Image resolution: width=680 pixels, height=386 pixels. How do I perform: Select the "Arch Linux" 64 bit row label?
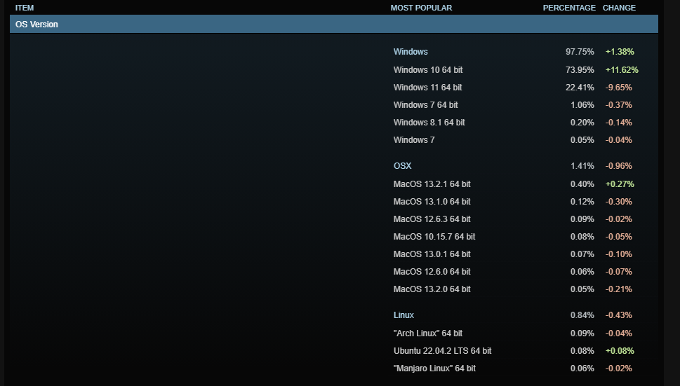pyautogui.click(x=427, y=333)
